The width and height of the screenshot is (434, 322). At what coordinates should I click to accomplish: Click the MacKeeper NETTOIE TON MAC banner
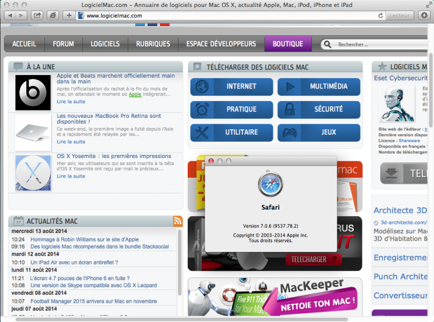tap(275, 297)
